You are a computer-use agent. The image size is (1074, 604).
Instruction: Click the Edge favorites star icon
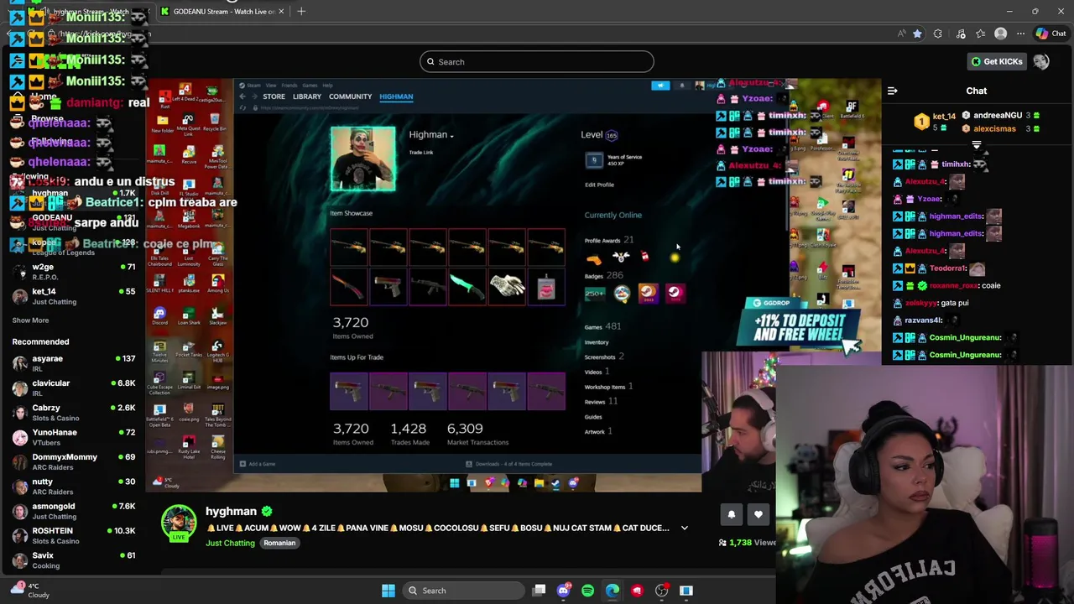tap(917, 34)
